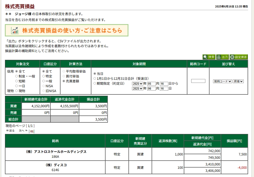254x177 pixels.
Task: Open the start year 2025 dropdown
Action: point(137,84)
